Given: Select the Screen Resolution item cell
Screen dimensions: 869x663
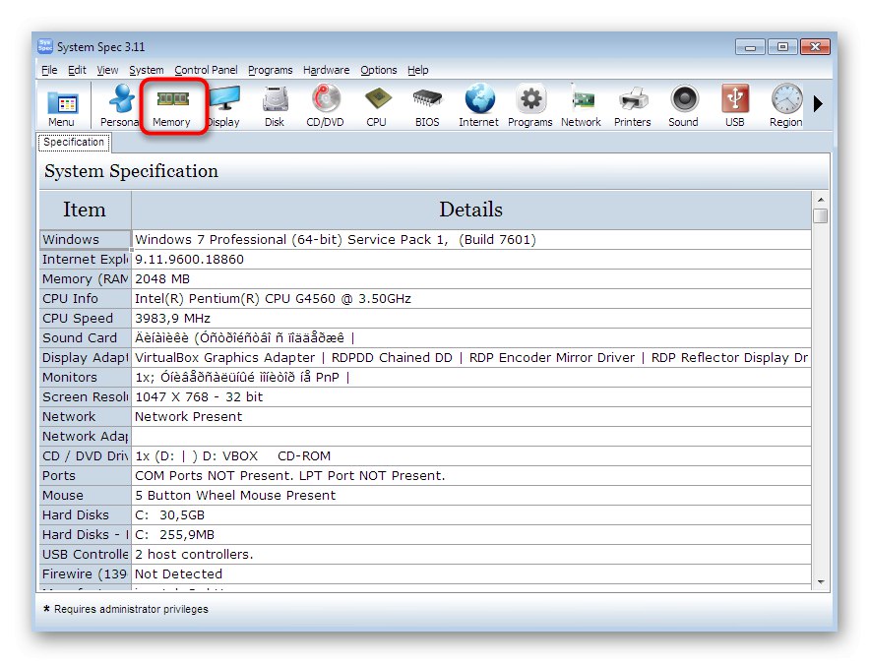Looking at the screenshot, I should point(85,397).
